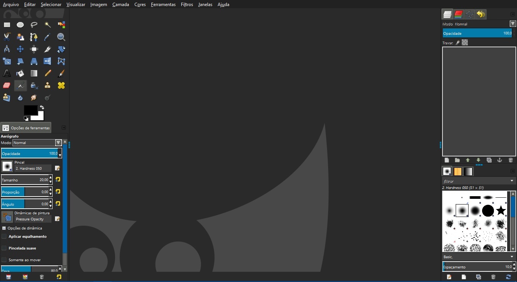Viewport: 517px width, 282px height.
Task: Select the Move tool
Action: tap(20, 49)
